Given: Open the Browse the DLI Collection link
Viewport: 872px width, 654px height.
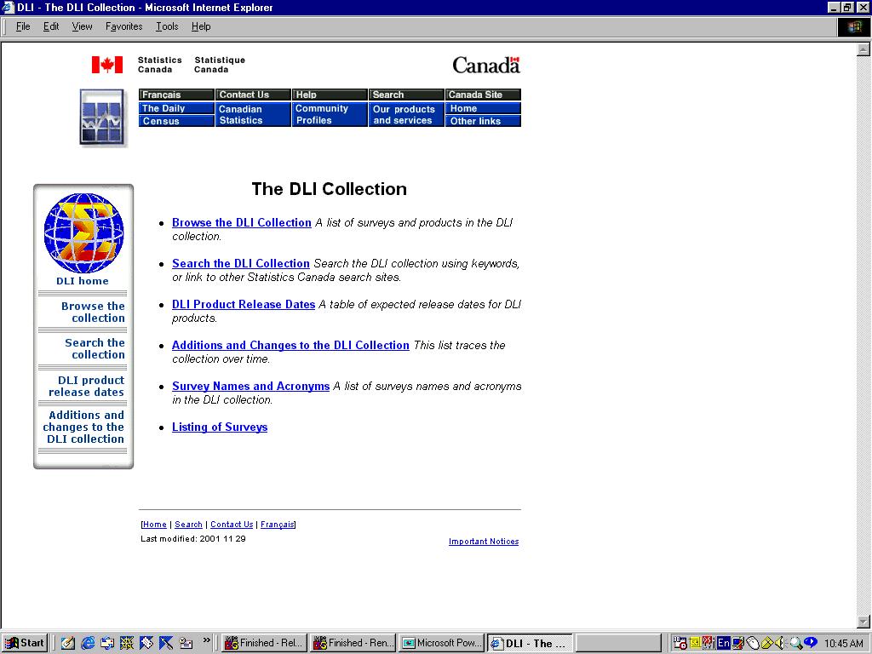Looking at the screenshot, I should (241, 222).
